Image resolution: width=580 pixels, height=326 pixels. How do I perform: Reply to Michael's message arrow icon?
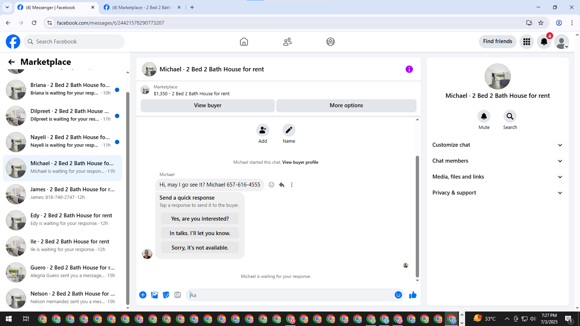282,185
